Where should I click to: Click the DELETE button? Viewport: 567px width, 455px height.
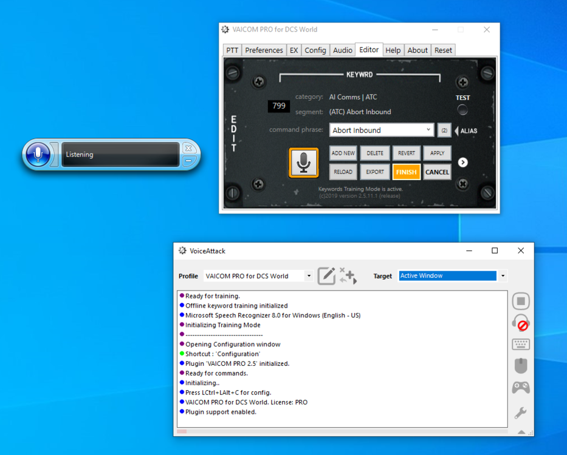click(x=375, y=153)
